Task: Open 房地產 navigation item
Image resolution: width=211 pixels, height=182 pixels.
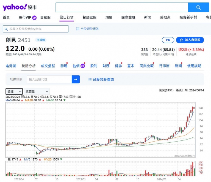Action: (x=165, y=17)
